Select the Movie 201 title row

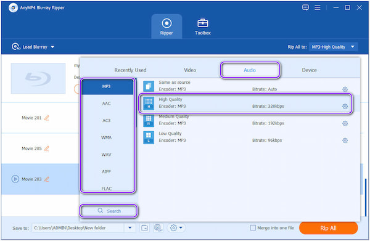tap(40, 118)
